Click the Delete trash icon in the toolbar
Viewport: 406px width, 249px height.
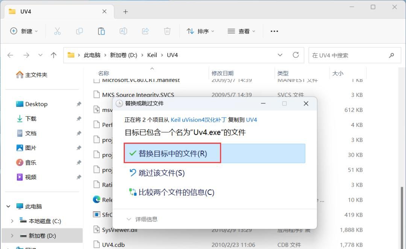167,31
